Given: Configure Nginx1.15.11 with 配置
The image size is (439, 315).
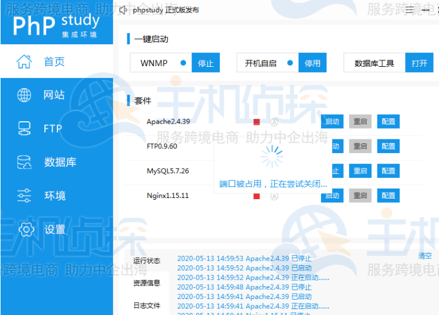Looking at the screenshot, I should pos(388,195).
